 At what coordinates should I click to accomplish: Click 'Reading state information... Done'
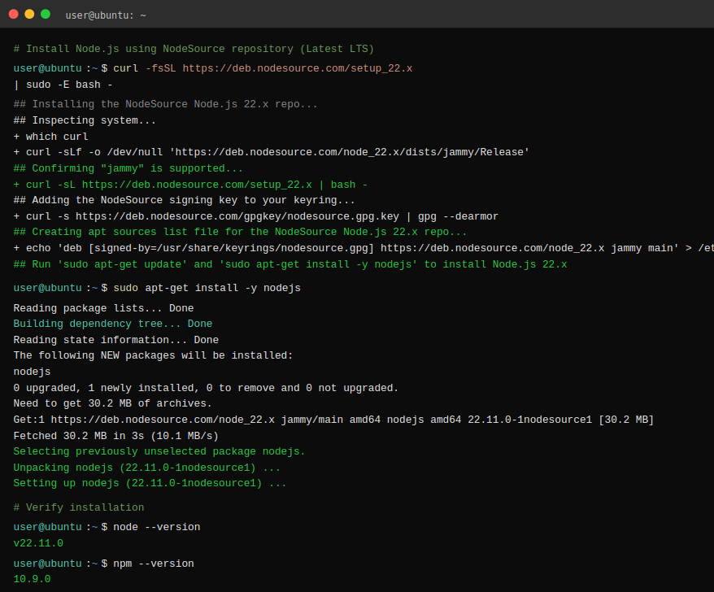(116, 340)
